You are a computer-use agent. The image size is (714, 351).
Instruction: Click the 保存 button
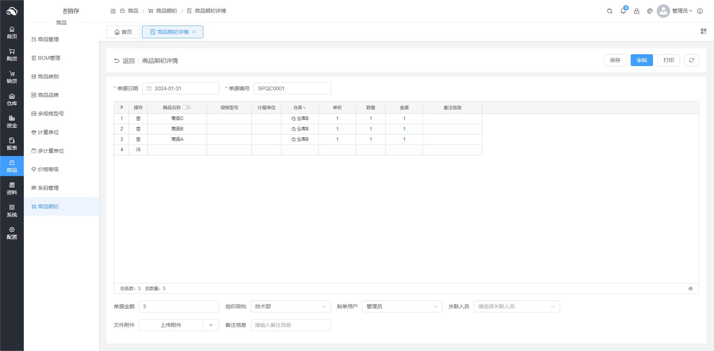click(615, 60)
